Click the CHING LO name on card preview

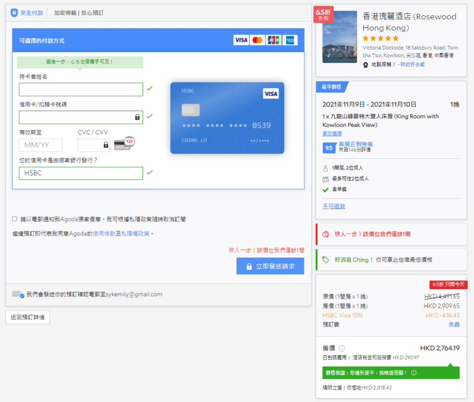coord(194,140)
